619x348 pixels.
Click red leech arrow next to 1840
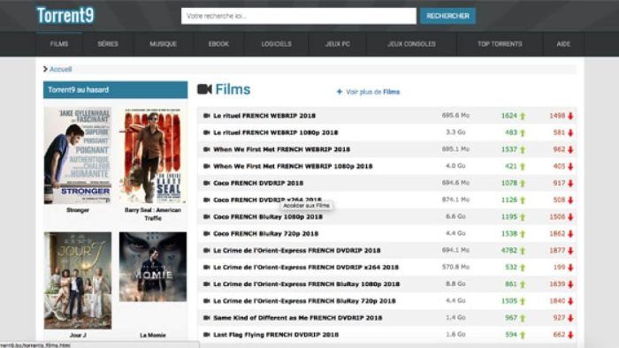[x=570, y=301]
